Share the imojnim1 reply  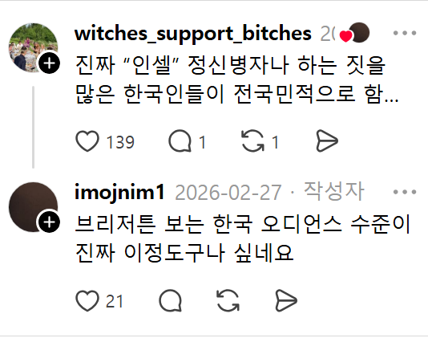click(x=286, y=301)
